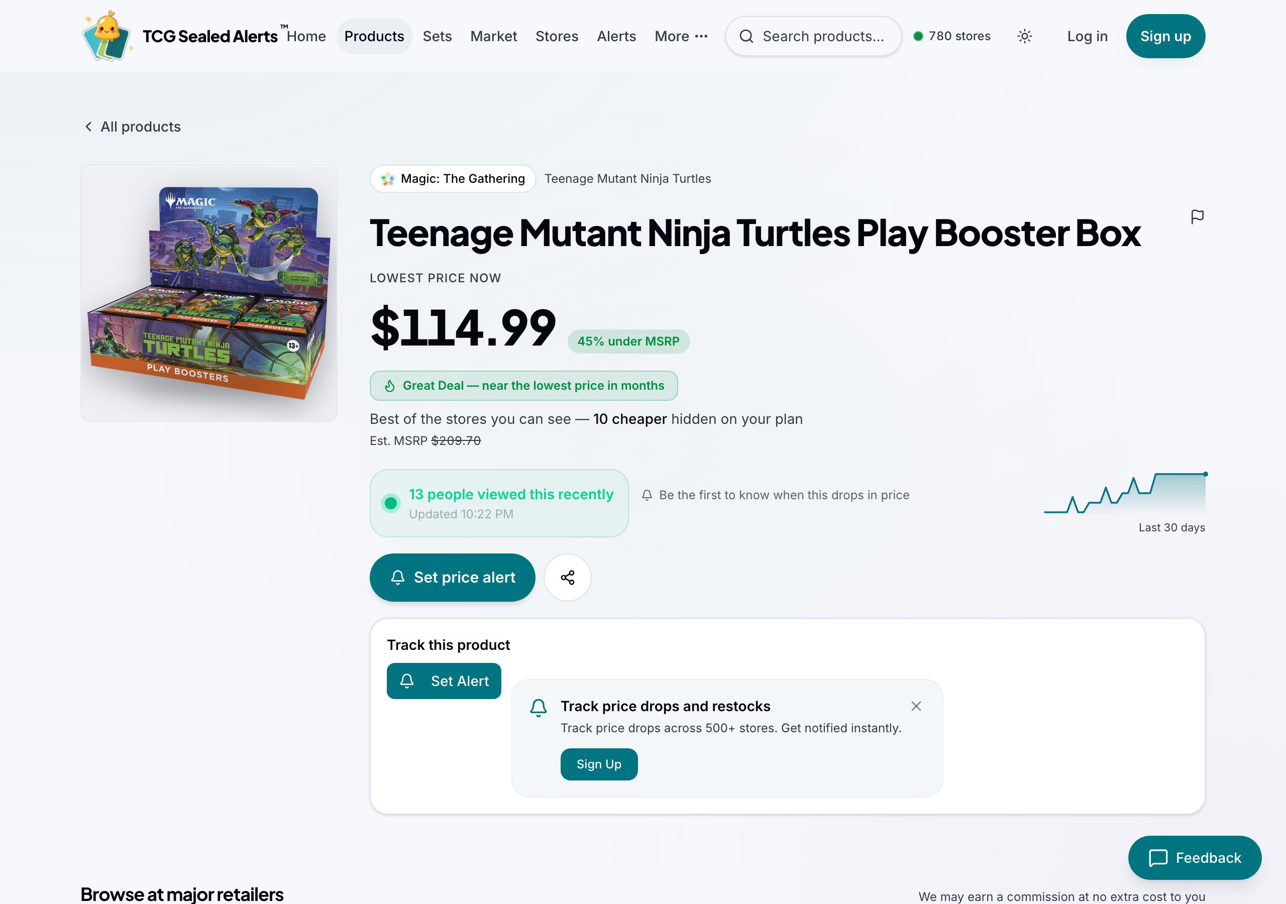The width and height of the screenshot is (1286, 904).
Task: Toggle the light/dark theme sun icon
Action: pos(1024,36)
